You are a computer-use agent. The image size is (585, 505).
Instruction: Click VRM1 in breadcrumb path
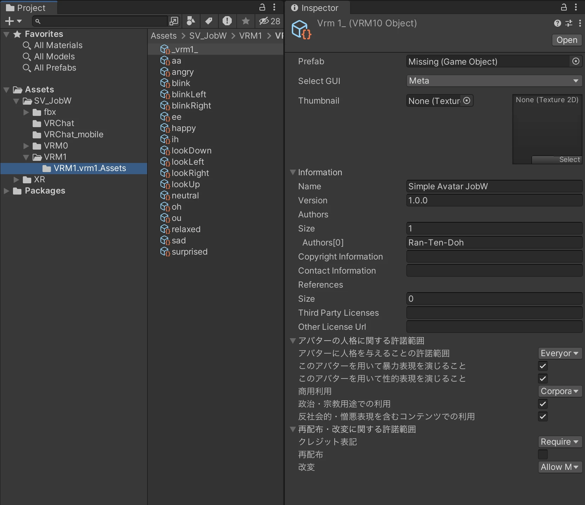[x=250, y=36]
